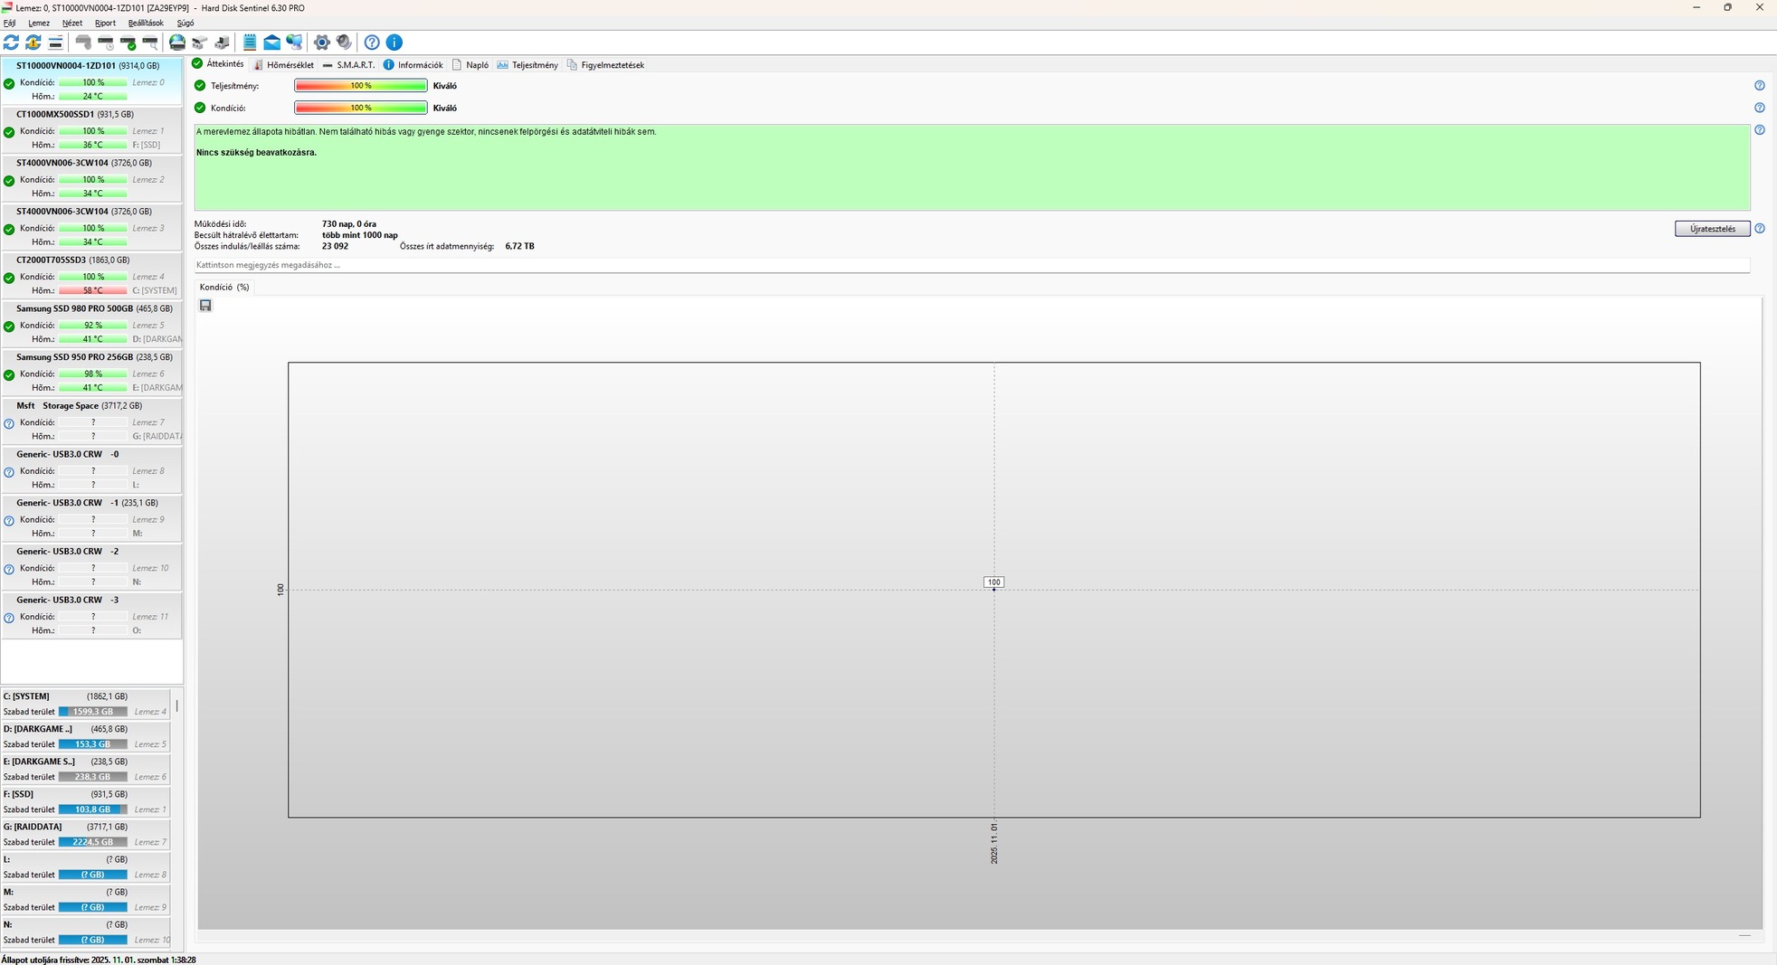Select the D: [DARKGAME ..] volume
The image size is (1777, 965).
tap(86, 736)
